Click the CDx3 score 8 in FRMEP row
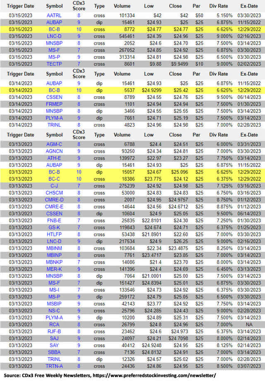The height and width of the screenshot is (385, 265). [79, 104]
